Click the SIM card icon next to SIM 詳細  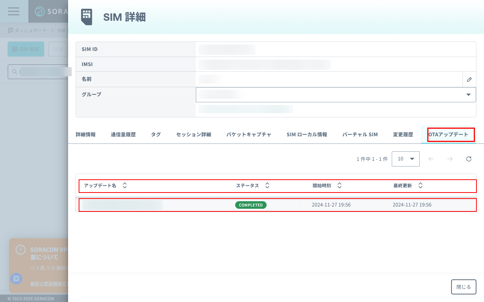[x=87, y=17]
